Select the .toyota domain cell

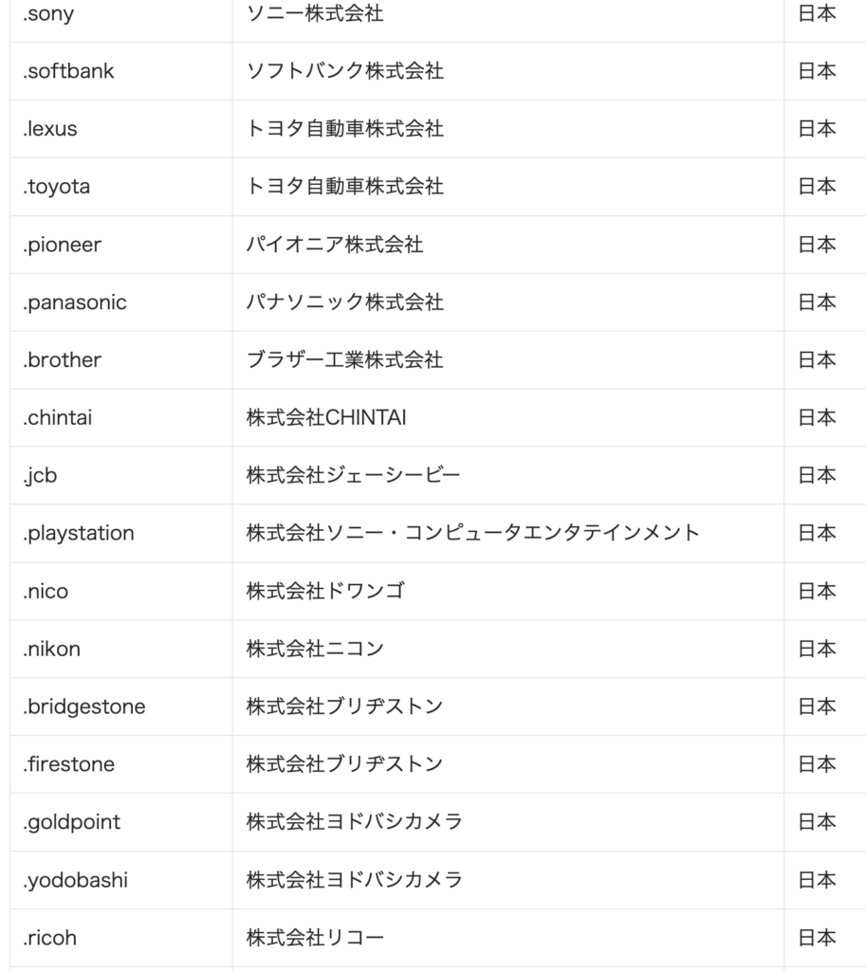click(x=57, y=187)
